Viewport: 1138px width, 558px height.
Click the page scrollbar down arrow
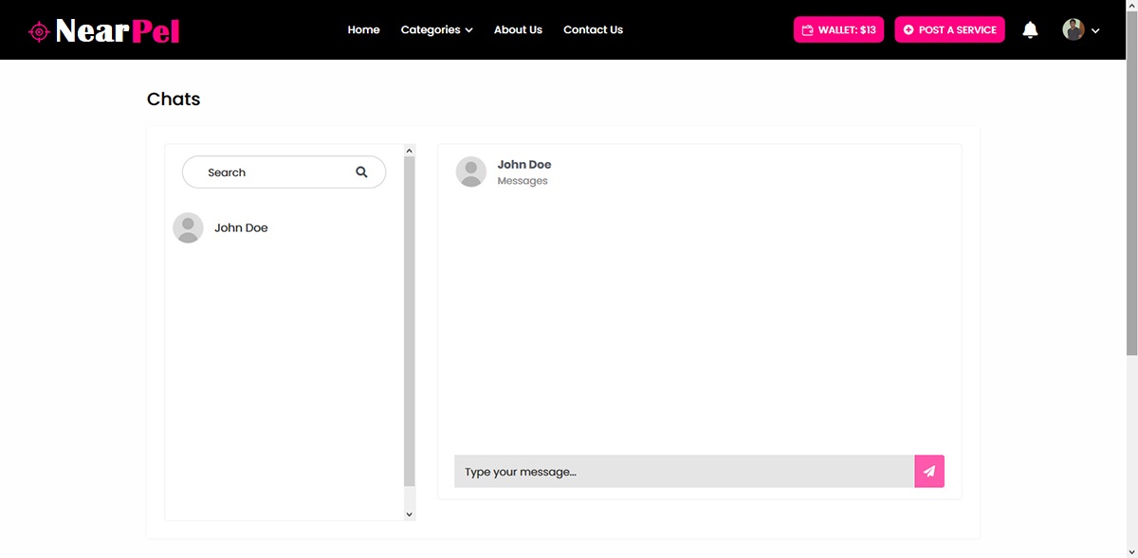1131,551
